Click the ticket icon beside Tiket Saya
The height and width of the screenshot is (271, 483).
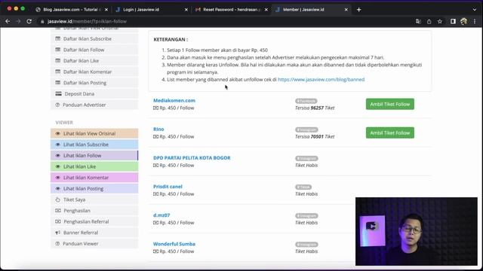[57, 199]
